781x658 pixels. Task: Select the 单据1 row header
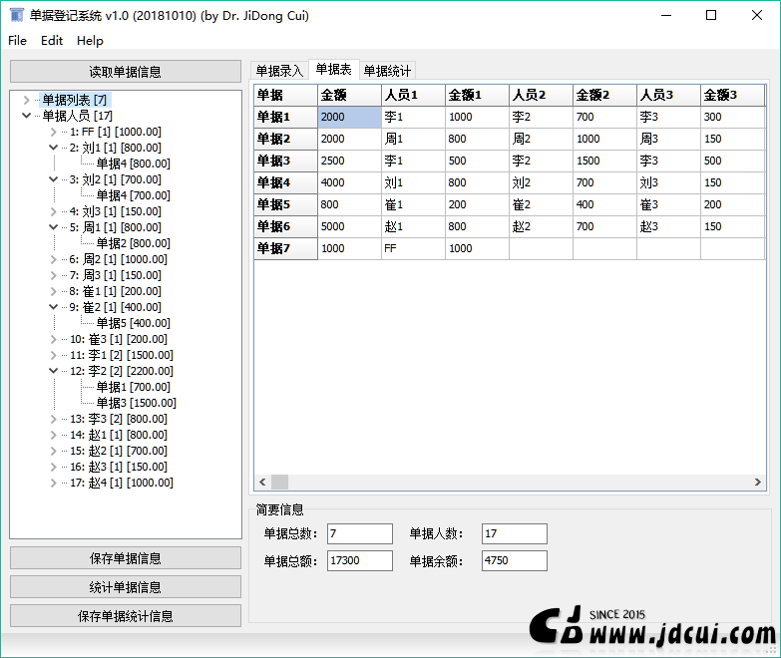point(285,117)
